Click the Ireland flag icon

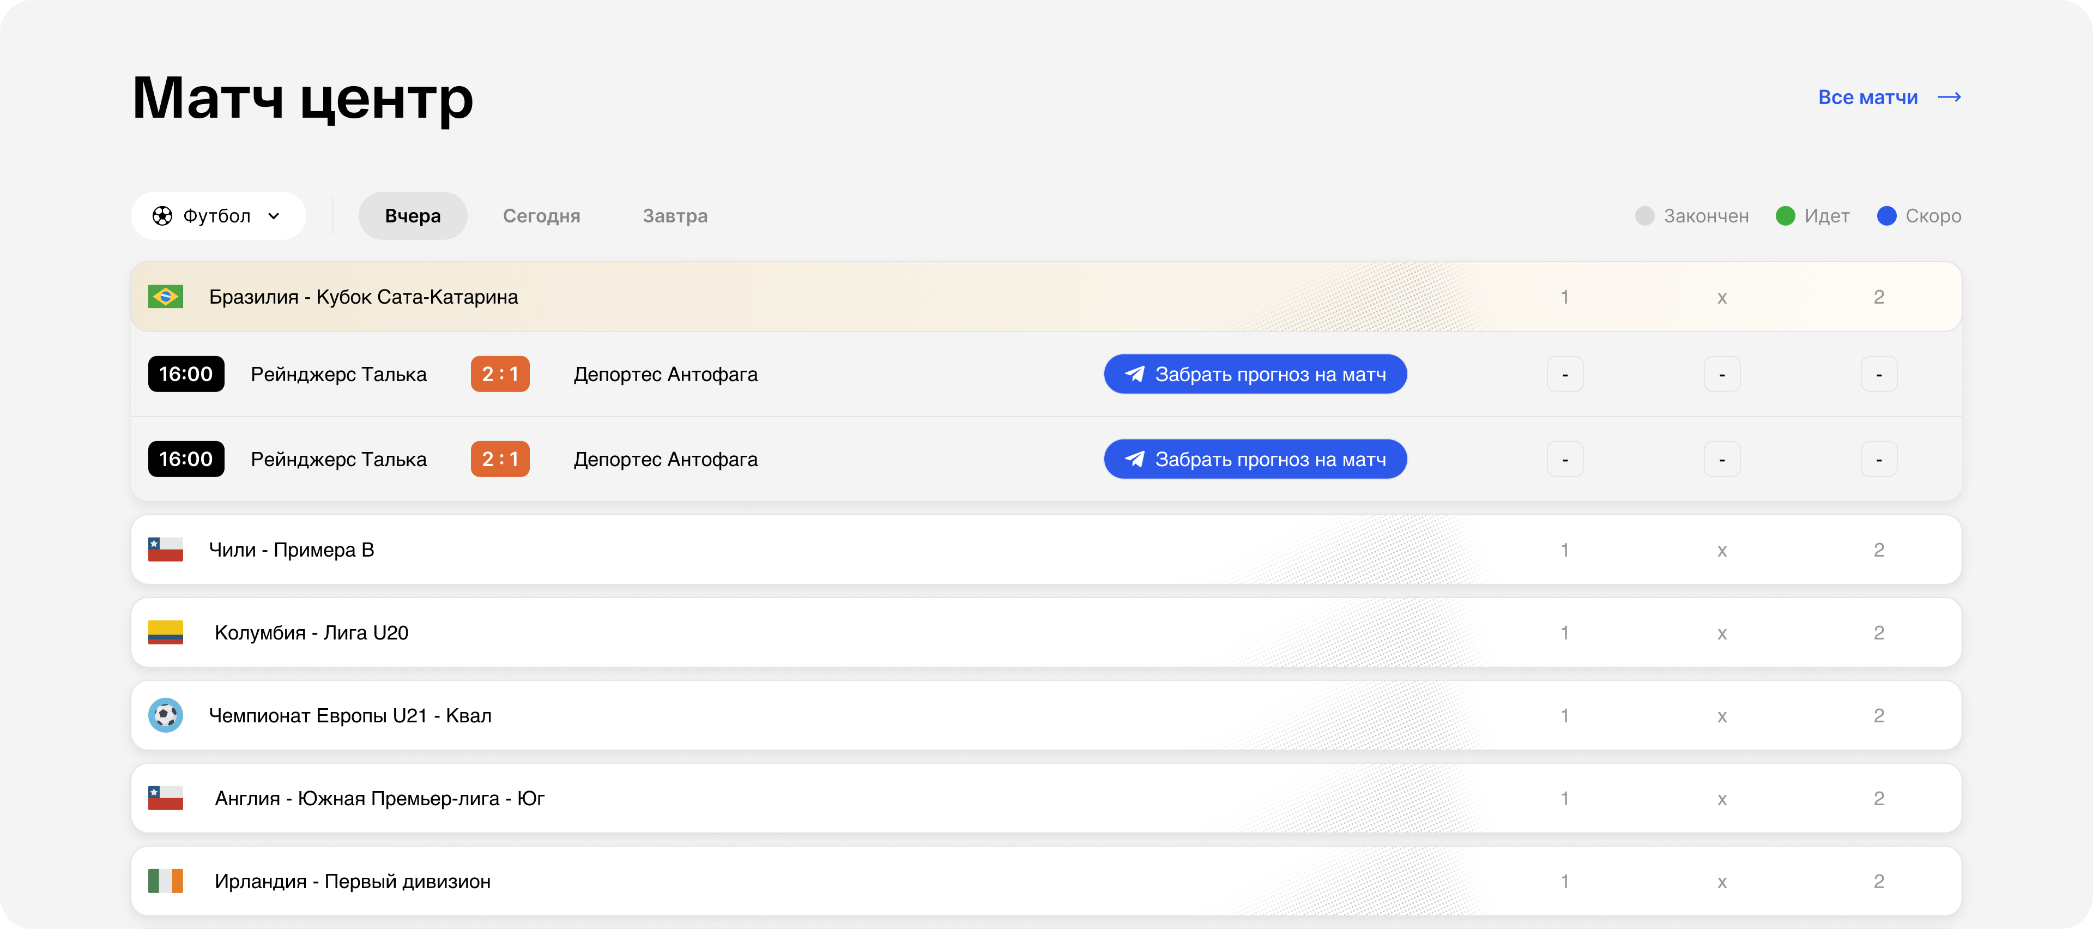pyautogui.click(x=165, y=881)
